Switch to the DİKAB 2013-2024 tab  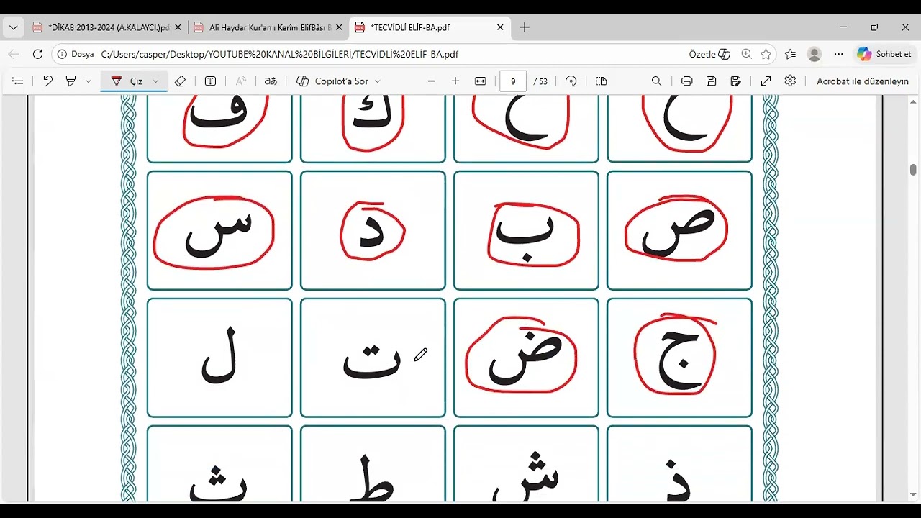(x=106, y=27)
